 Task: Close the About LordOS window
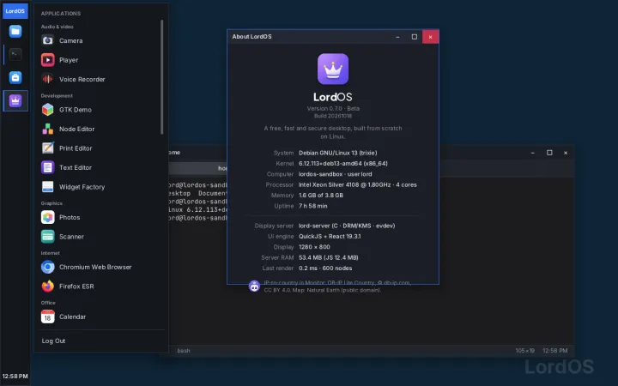tap(430, 37)
